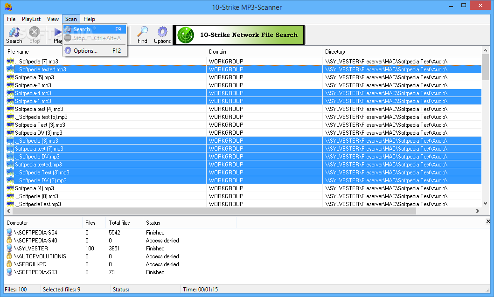The height and width of the screenshot is (297, 494).
Task: Open the File menu
Action: 11,19
